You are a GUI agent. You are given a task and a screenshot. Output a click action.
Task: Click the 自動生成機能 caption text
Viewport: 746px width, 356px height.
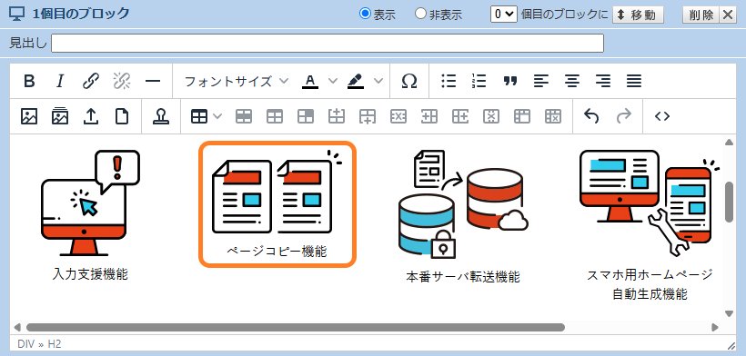650,294
